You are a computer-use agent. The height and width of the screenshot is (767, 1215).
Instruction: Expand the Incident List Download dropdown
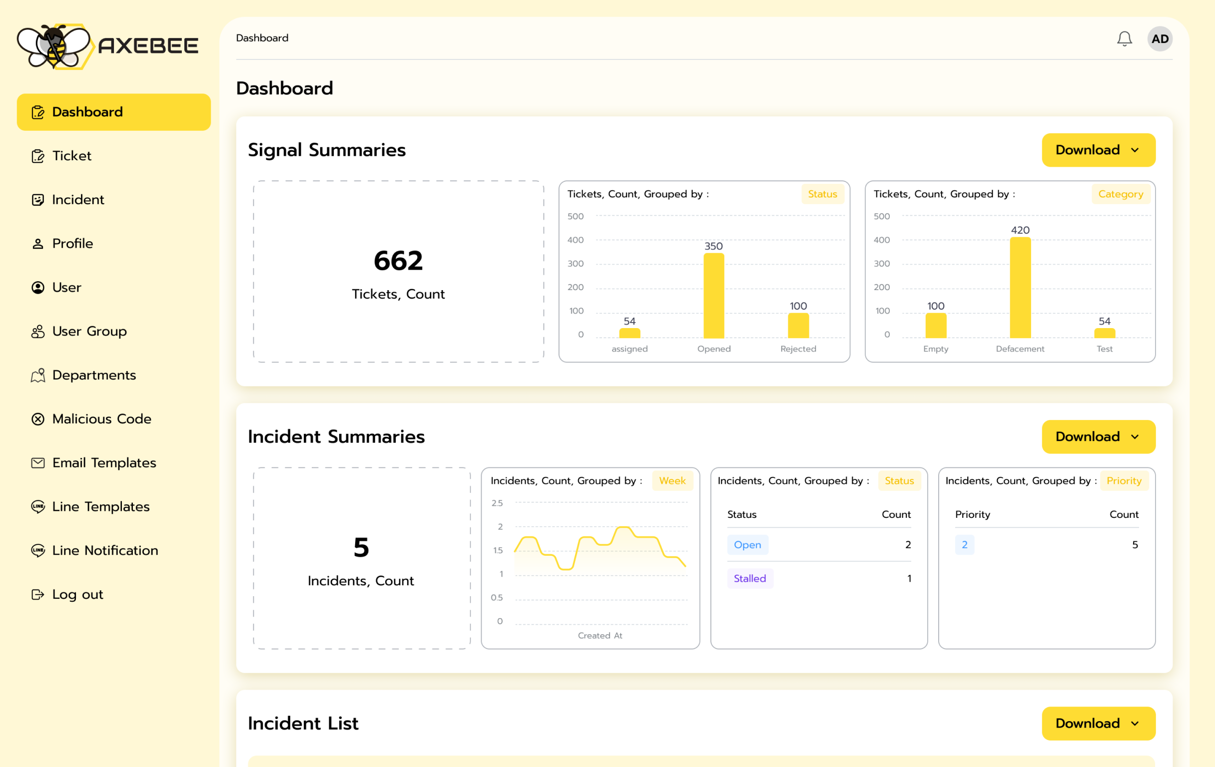pos(1099,723)
